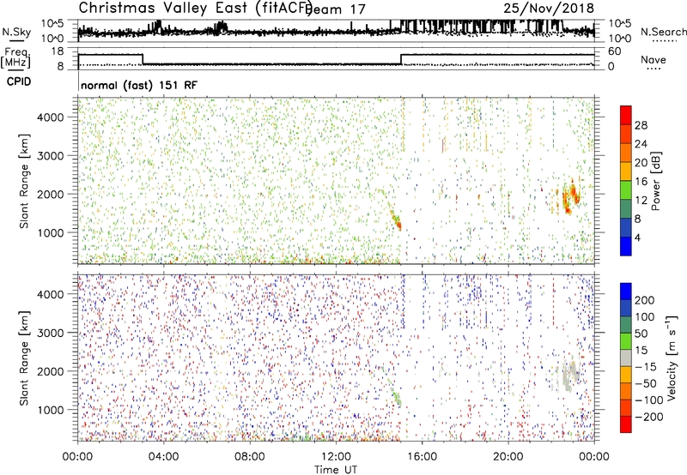Click the grey scatter patch near 23:00 in velocity panel
The height and width of the screenshot is (475, 687).
[x=569, y=376]
